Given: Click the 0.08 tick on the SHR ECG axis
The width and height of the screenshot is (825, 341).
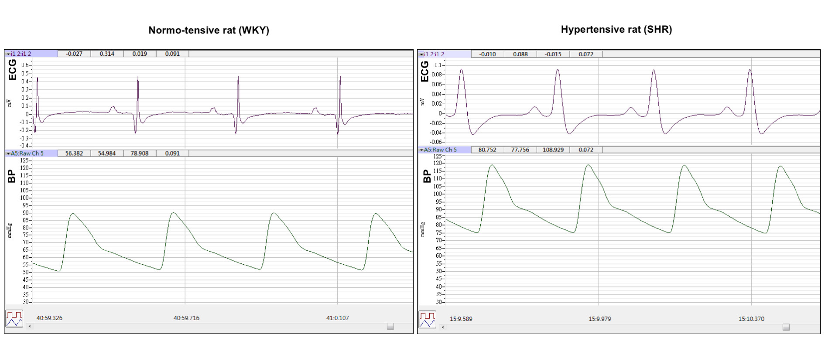Looking at the screenshot, I should (437, 74).
